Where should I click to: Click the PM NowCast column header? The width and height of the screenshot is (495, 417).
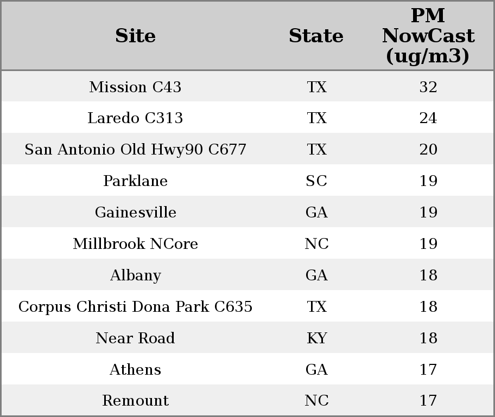[428, 36]
